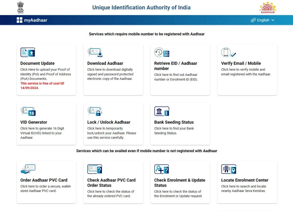Click the chevron beside English
The height and width of the screenshot is (212, 293).
tap(273, 20)
